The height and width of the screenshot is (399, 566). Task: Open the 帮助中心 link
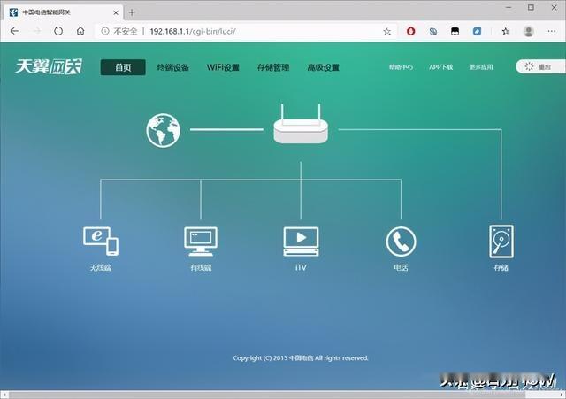[x=401, y=67]
